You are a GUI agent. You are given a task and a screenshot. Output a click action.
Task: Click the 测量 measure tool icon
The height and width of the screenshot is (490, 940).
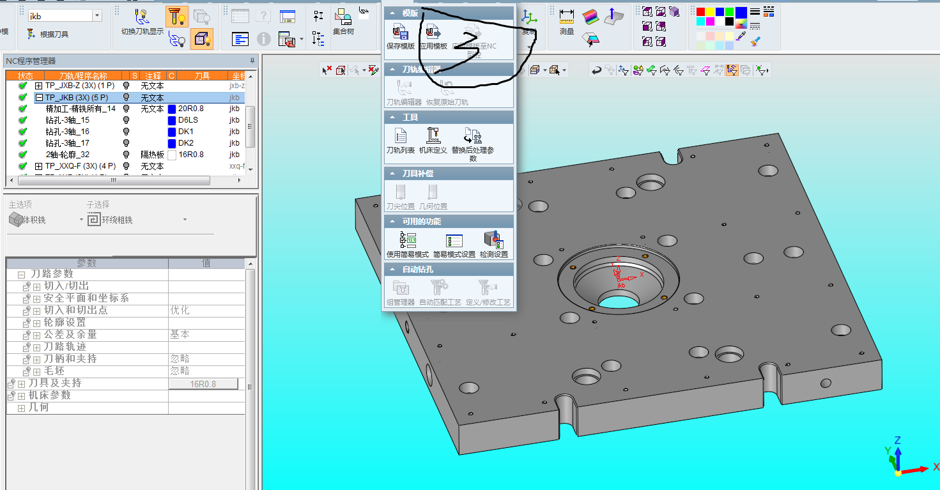566,17
